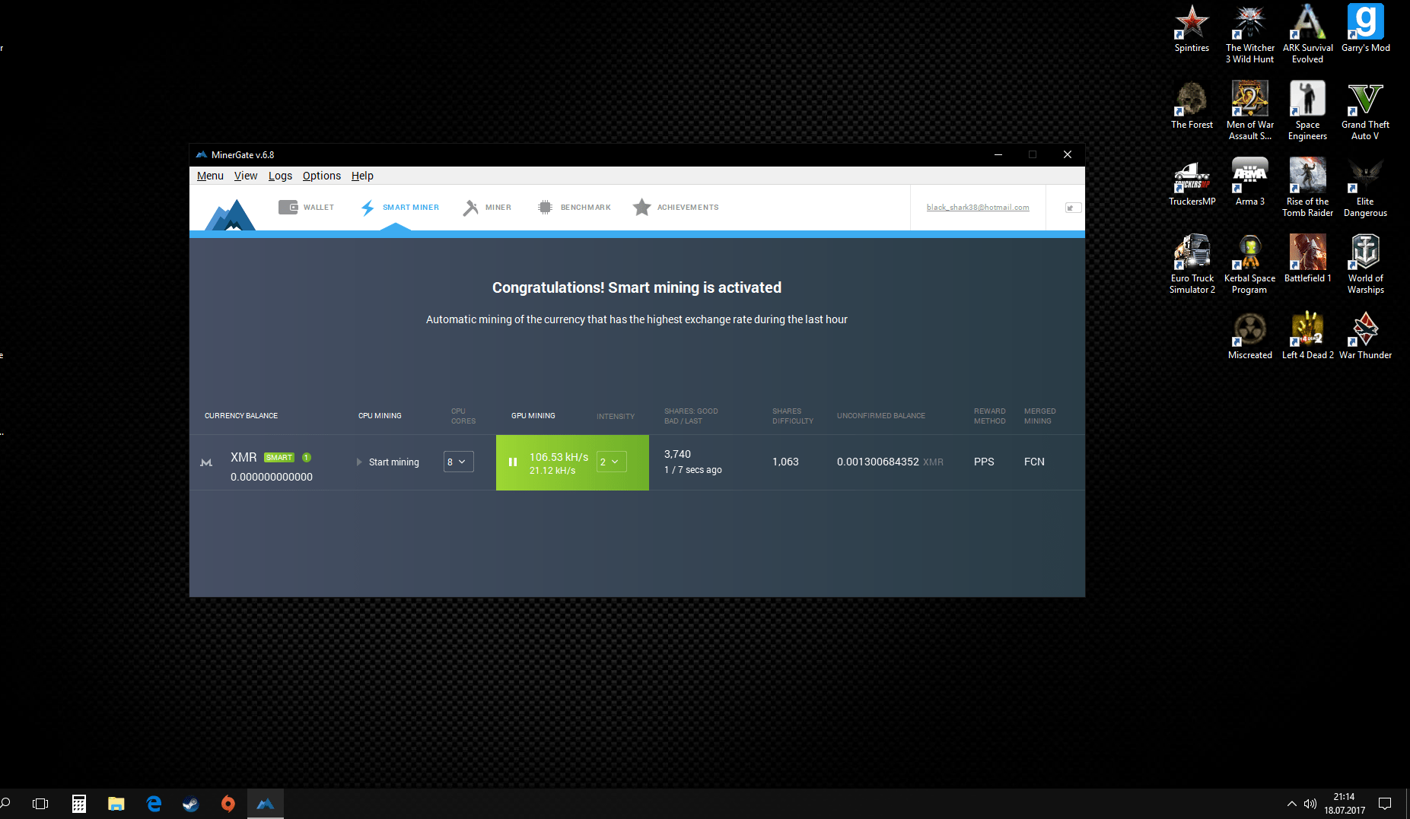Expand the CPU cores dropdown

458,462
